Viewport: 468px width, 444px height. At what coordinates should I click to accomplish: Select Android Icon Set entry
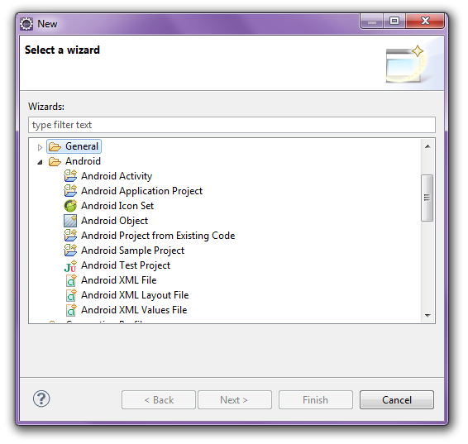coord(117,206)
